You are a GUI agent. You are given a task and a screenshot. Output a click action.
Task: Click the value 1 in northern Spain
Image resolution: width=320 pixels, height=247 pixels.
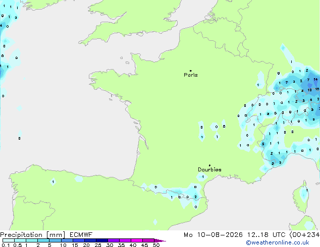(53, 181)
